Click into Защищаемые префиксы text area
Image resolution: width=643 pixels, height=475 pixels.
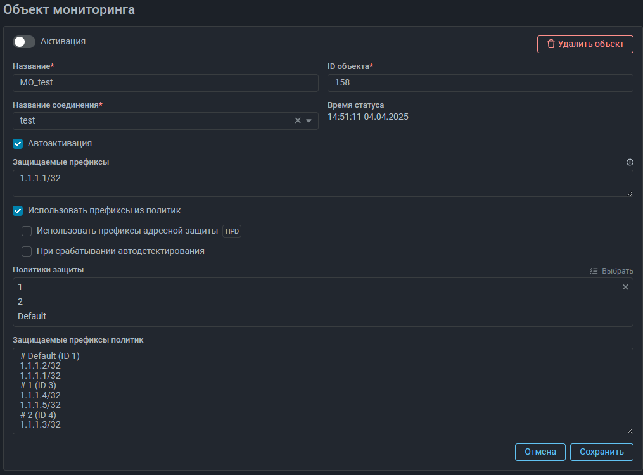tap(322, 183)
